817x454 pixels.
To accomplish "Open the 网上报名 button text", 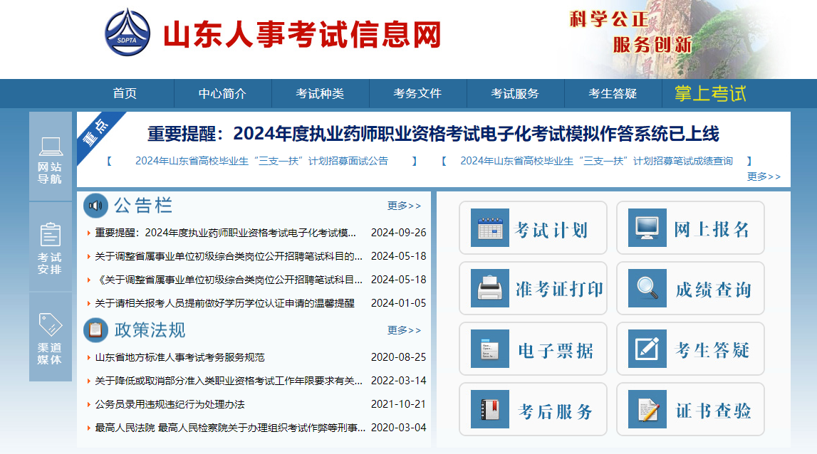I will click(x=712, y=229).
